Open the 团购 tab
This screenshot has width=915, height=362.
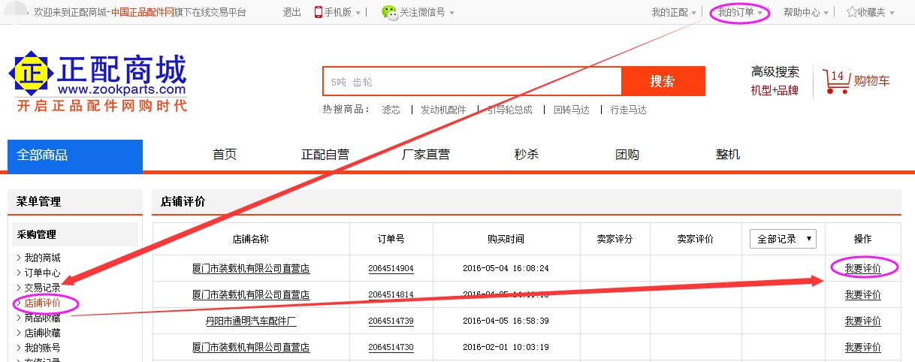point(627,155)
